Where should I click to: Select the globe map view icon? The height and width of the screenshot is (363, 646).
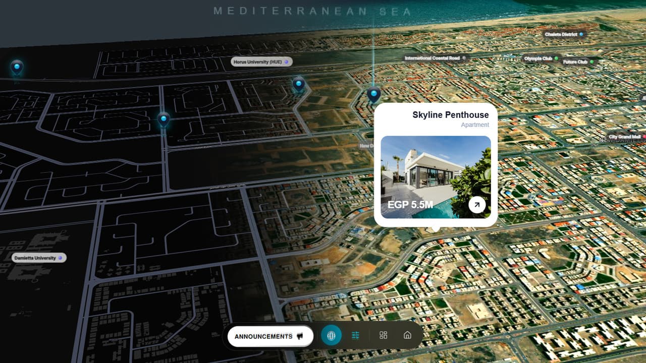tap(331, 336)
